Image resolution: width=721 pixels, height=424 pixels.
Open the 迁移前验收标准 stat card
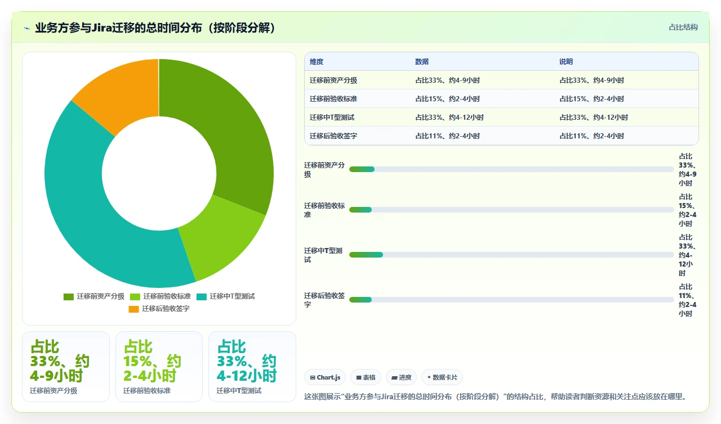tap(159, 367)
